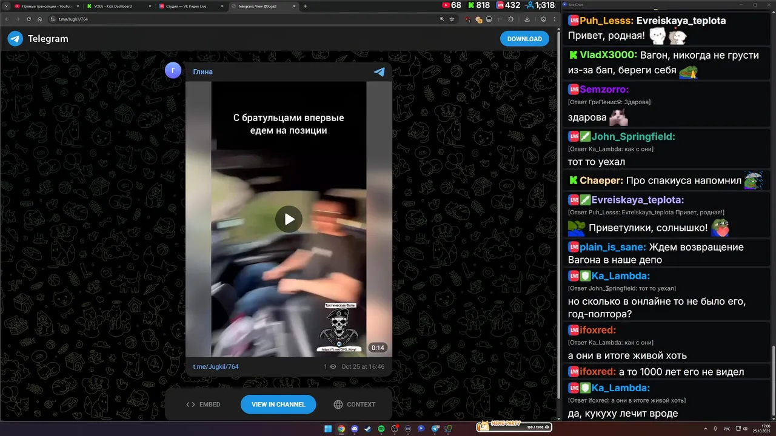Image resolution: width=776 pixels, height=436 pixels.
Task: Click the DOWNLOAD button
Action: [x=524, y=39]
